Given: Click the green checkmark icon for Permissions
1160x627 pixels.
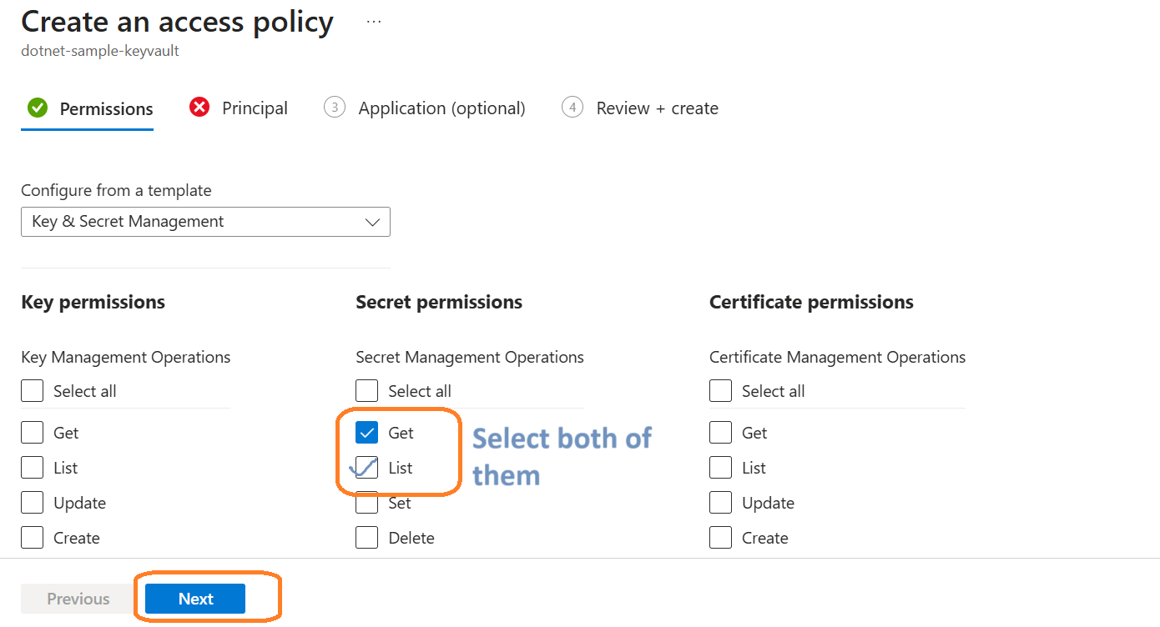Looking at the screenshot, I should (38, 108).
